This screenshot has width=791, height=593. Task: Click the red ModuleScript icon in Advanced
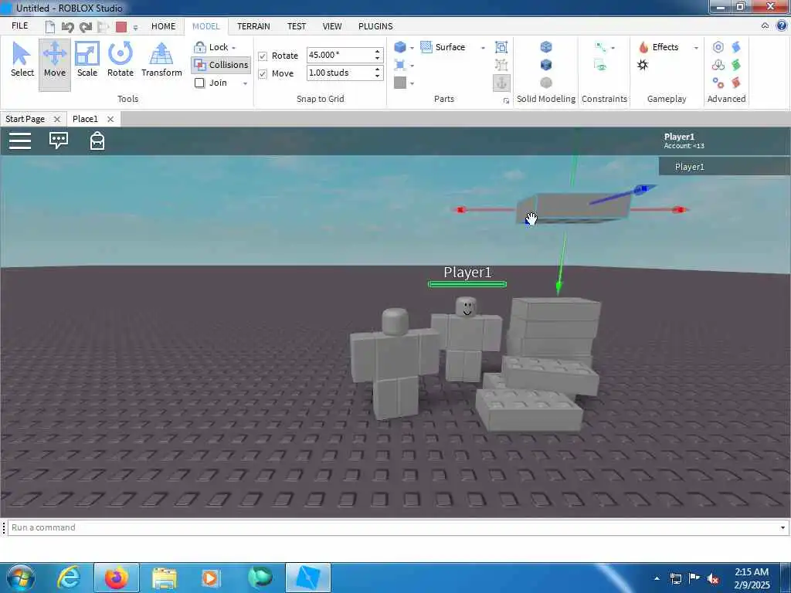click(x=736, y=83)
